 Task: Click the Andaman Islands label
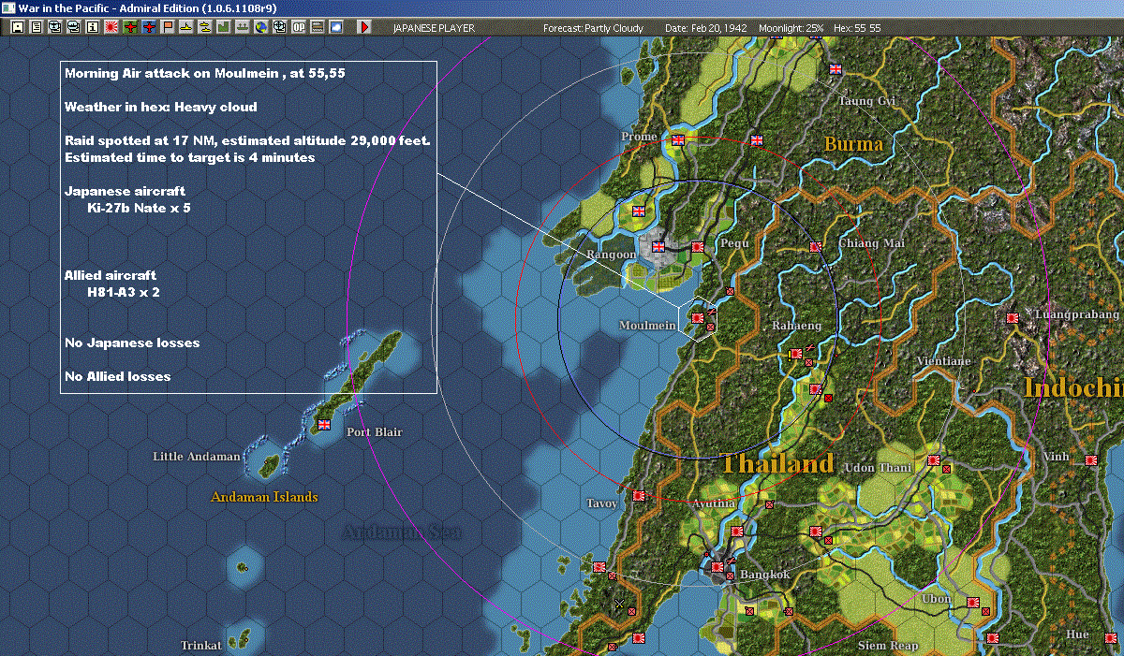tap(264, 497)
